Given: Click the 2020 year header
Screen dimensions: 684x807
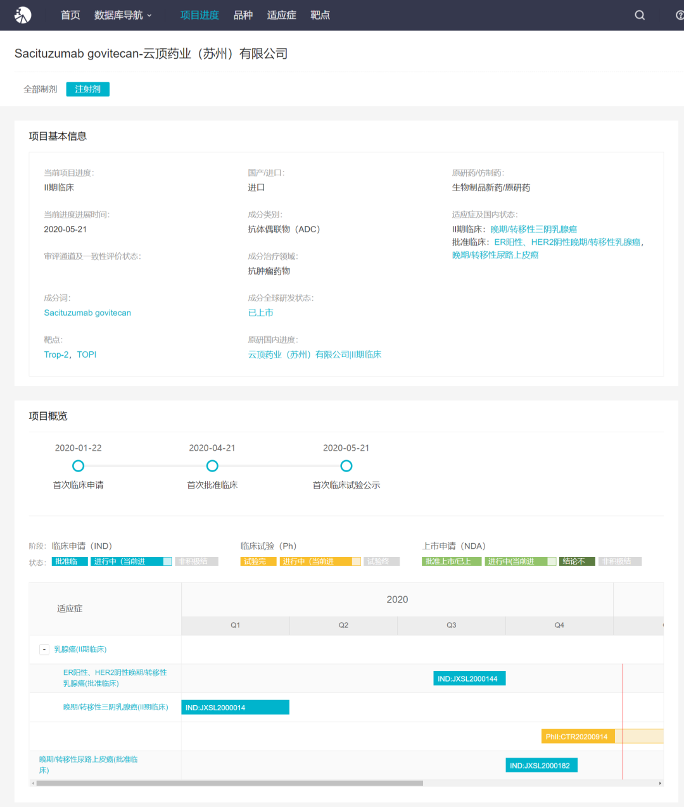Looking at the screenshot, I should 397,599.
